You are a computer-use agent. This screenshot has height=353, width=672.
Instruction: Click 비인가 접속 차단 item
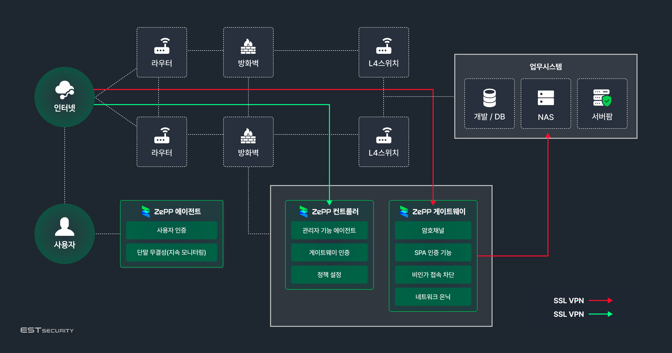pyautogui.click(x=433, y=275)
